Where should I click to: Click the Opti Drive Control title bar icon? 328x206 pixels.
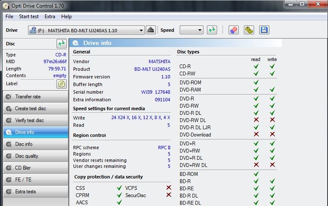click(6, 6)
